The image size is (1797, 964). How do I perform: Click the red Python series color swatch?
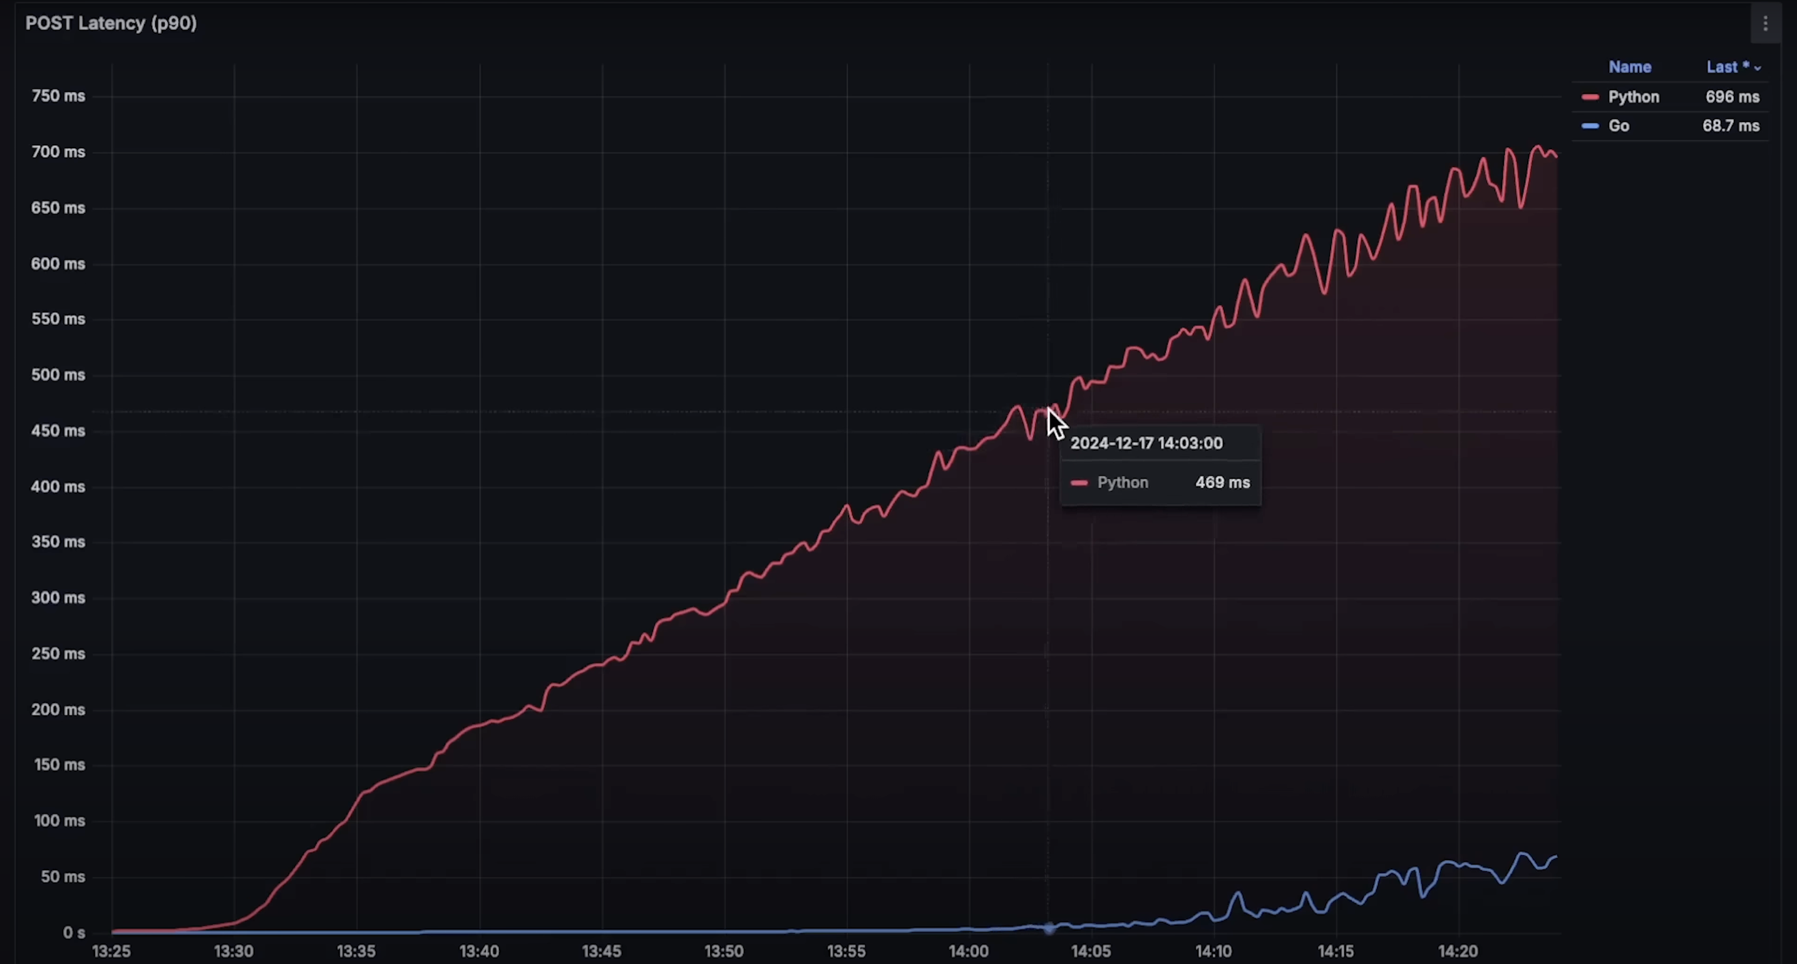[1590, 97]
